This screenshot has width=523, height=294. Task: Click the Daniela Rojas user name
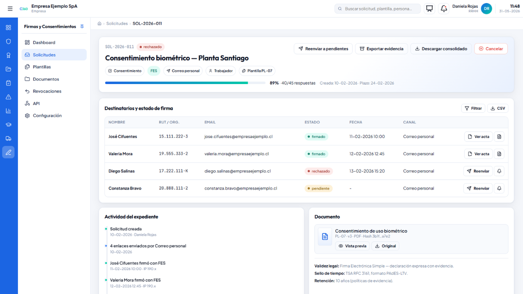point(465,7)
